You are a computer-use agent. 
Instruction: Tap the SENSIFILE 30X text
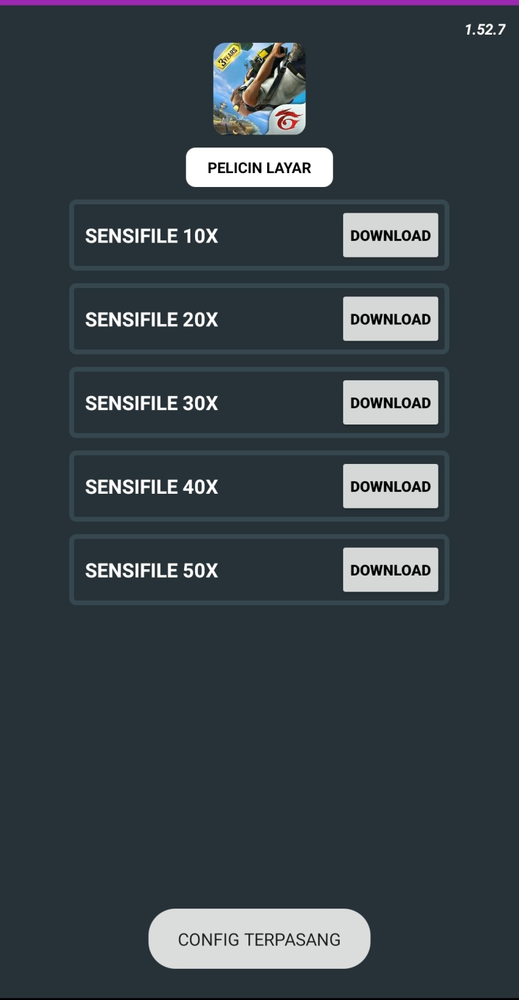click(x=152, y=404)
